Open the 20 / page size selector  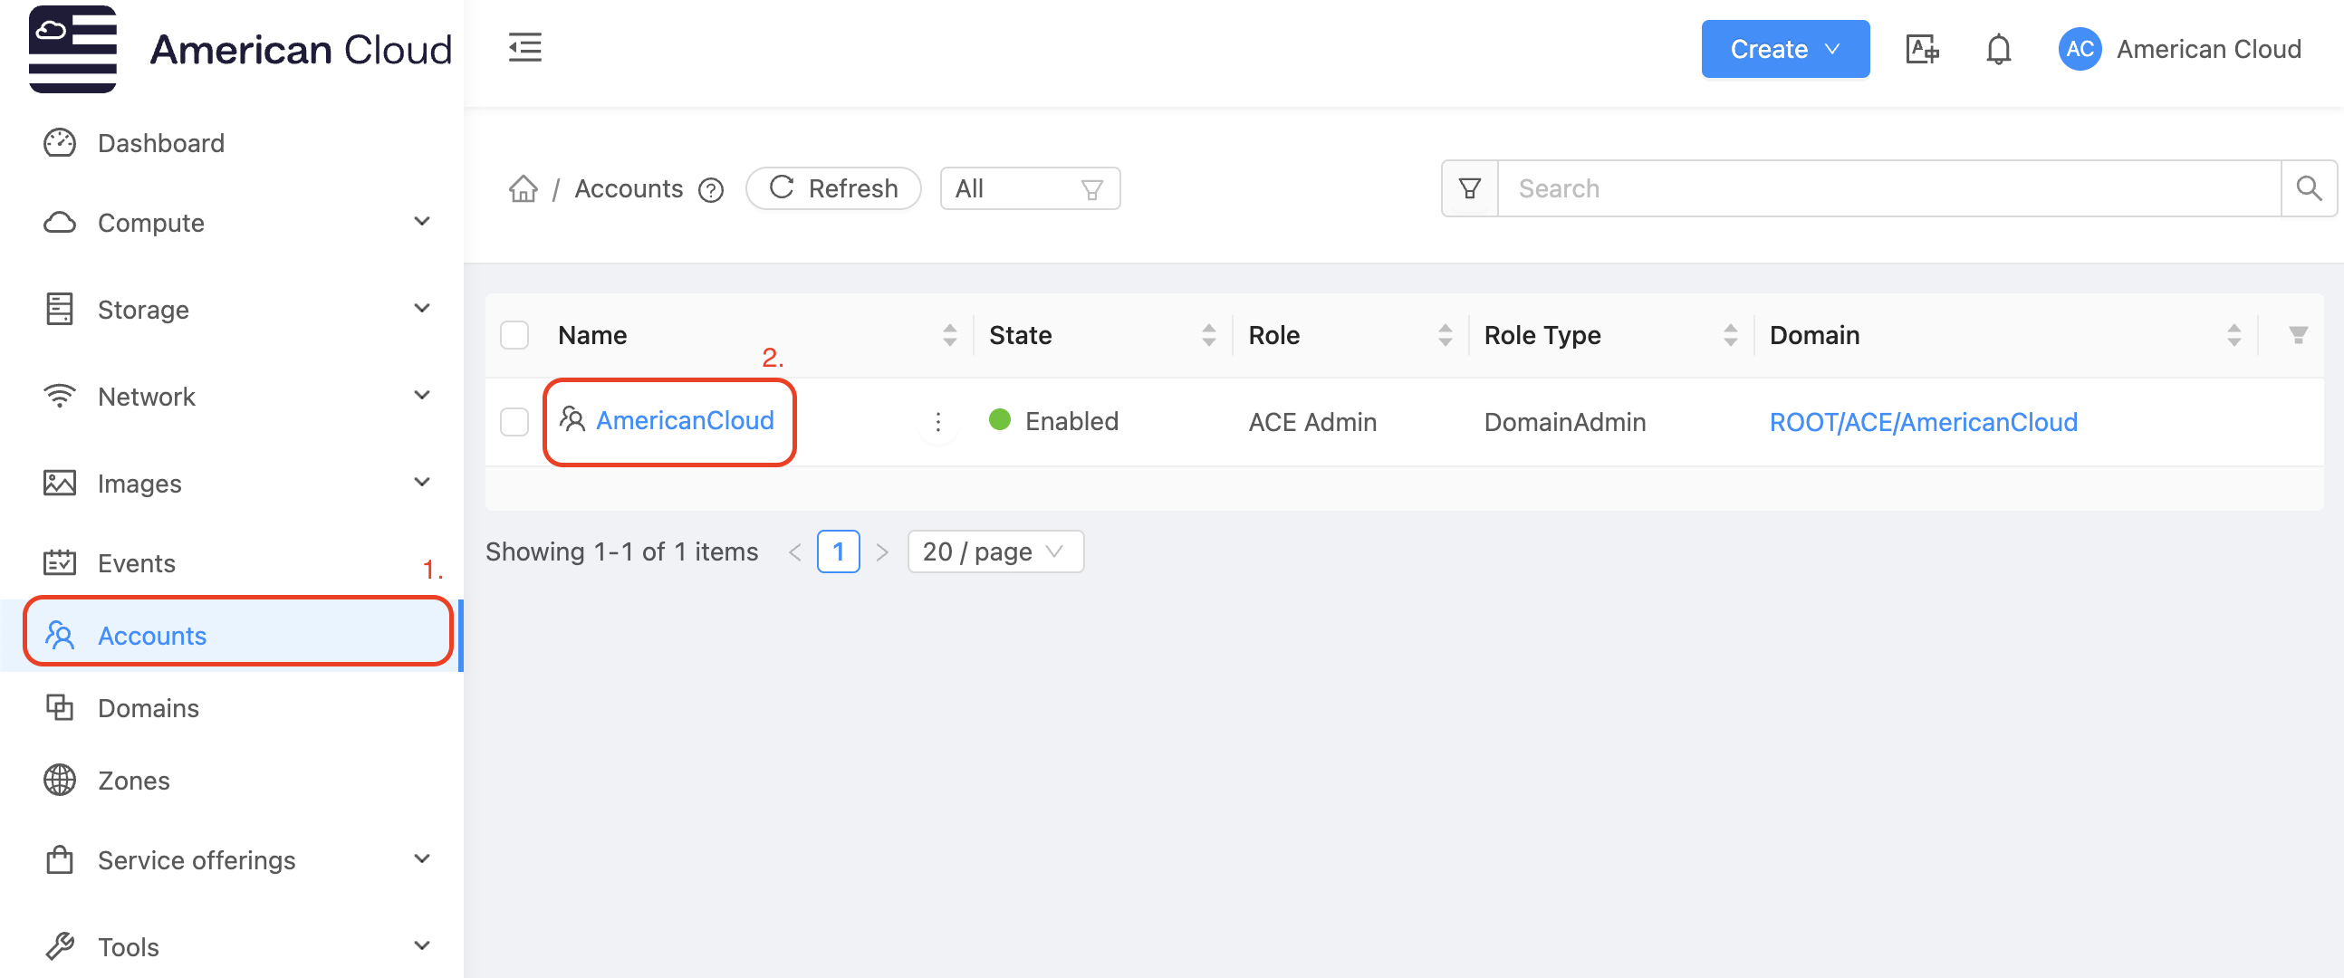[994, 551]
